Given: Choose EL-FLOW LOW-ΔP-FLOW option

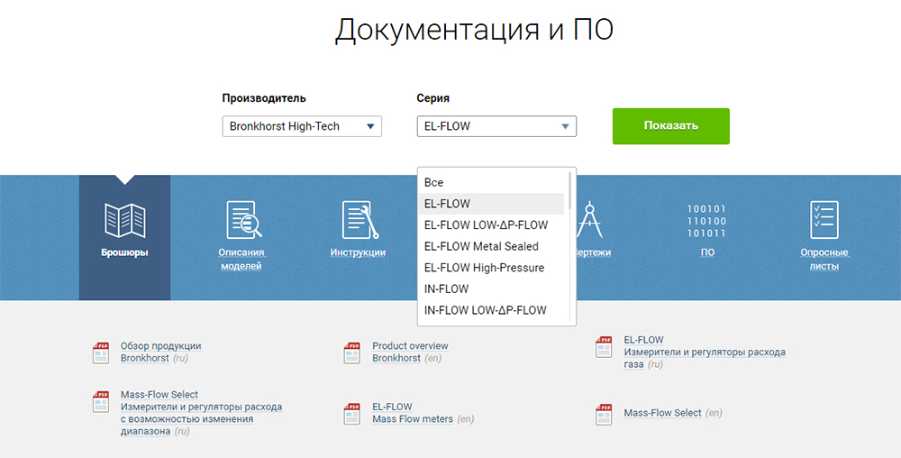Looking at the screenshot, I should coord(491,224).
